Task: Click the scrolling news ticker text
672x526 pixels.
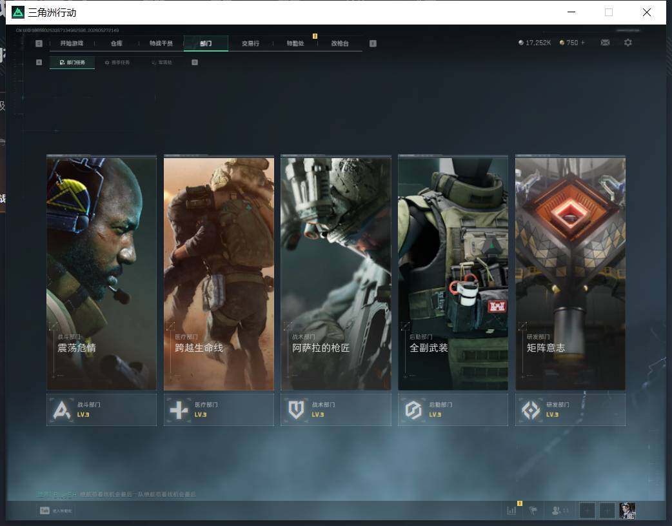Action: click(x=116, y=494)
